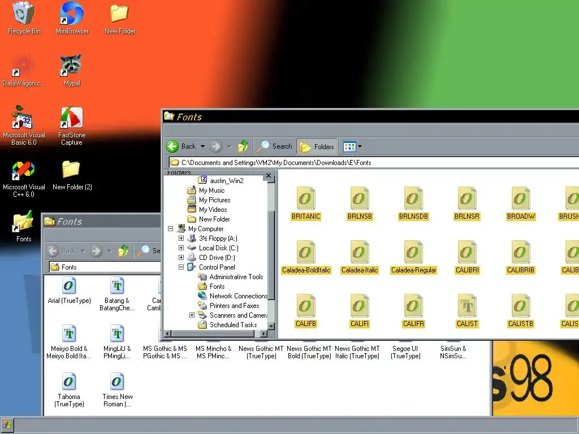579x434 pixels.
Task: Select Times New Roman font in the back window
Action: pyautogui.click(x=117, y=390)
